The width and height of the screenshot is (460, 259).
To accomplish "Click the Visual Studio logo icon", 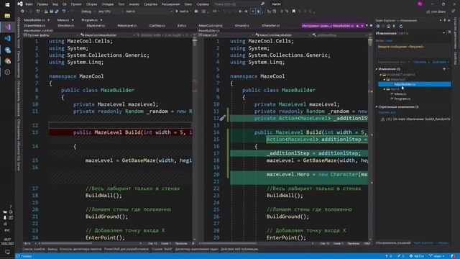I will (x=20, y=4).
